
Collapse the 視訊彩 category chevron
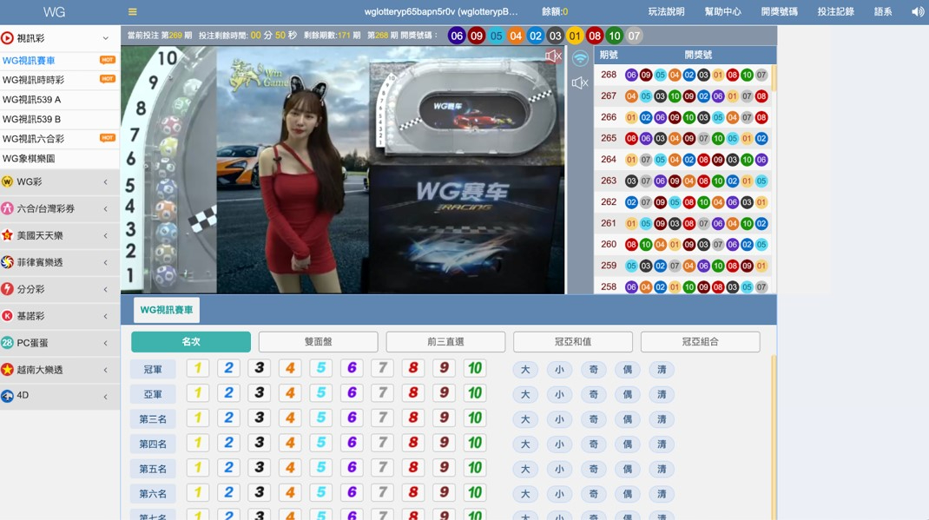(106, 38)
